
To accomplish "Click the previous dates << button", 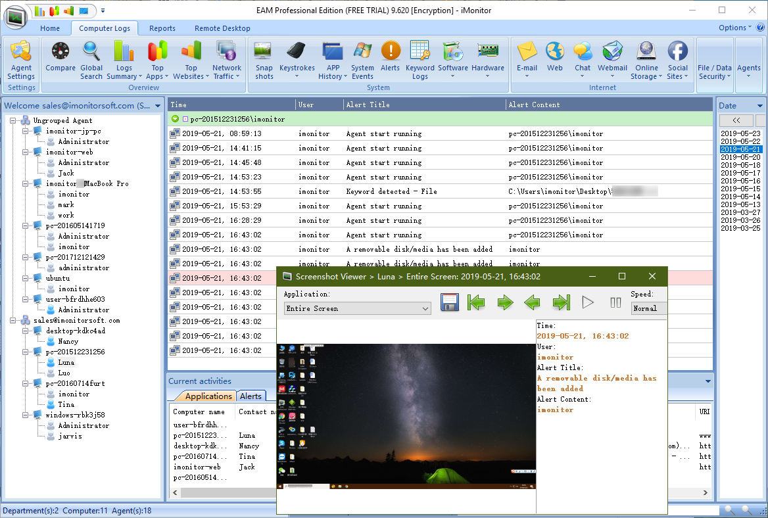I will click(x=736, y=120).
